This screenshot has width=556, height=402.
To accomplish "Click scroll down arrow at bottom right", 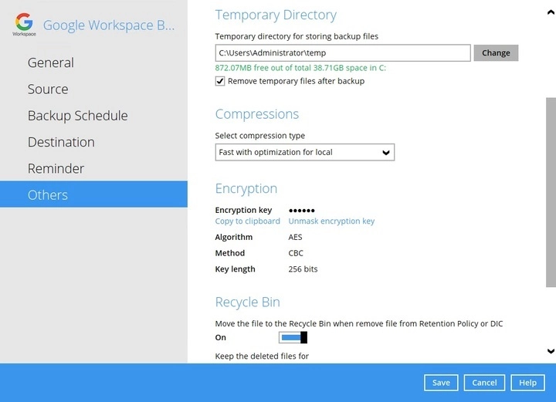I will 550,351.
